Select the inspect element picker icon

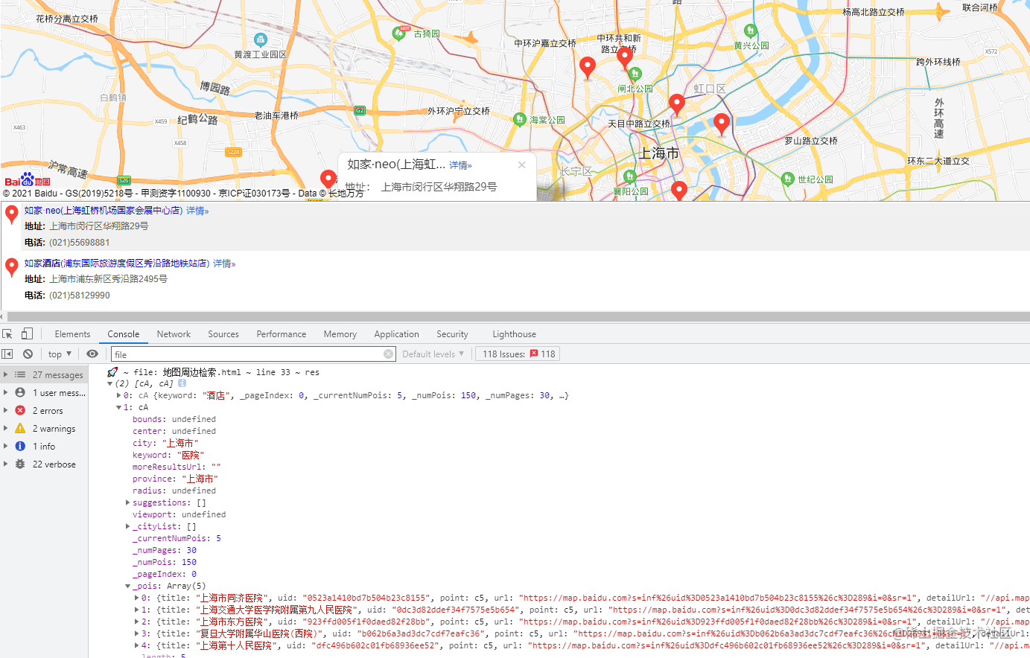pos(7,334)
